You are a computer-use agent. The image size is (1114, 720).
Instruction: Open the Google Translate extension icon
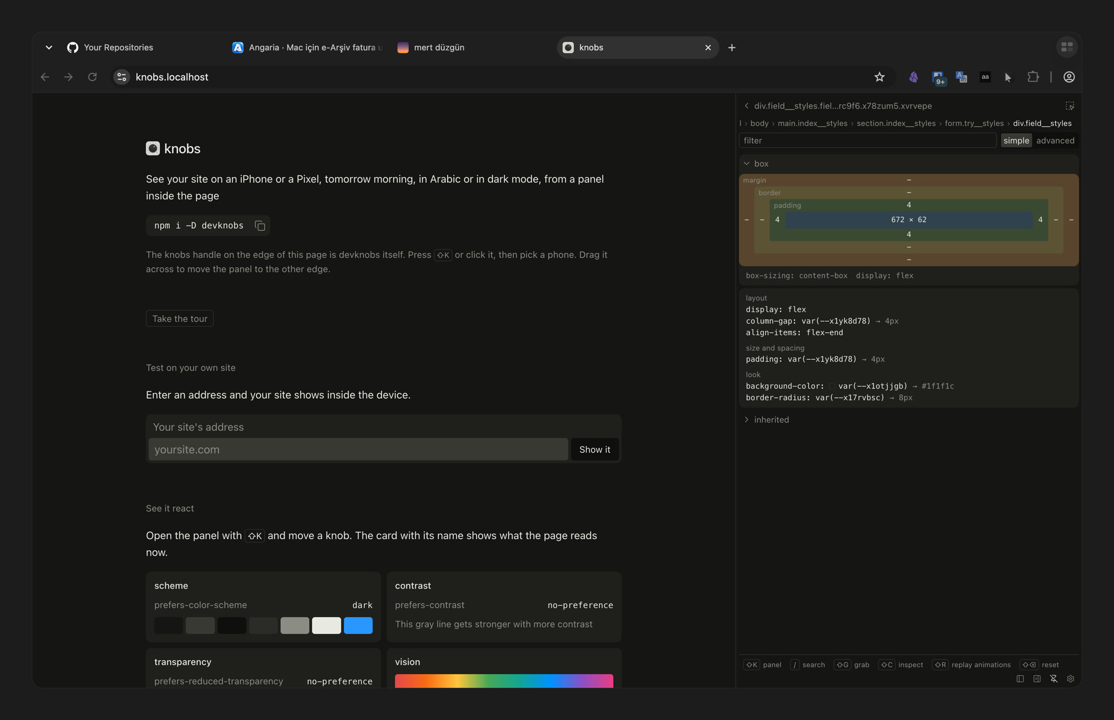(961, 77)
